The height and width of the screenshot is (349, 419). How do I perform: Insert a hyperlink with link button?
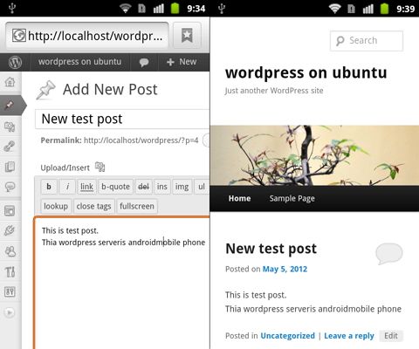[86, 187]
